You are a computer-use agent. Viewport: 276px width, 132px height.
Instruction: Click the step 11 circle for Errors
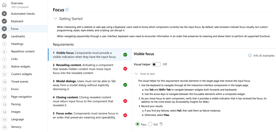coord(4,89)
